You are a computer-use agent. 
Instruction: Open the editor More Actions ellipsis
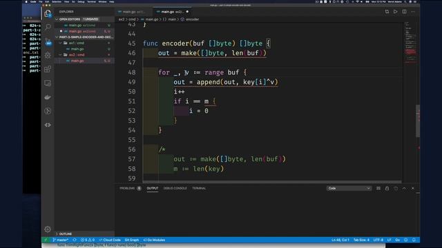(x=413, y=12)
